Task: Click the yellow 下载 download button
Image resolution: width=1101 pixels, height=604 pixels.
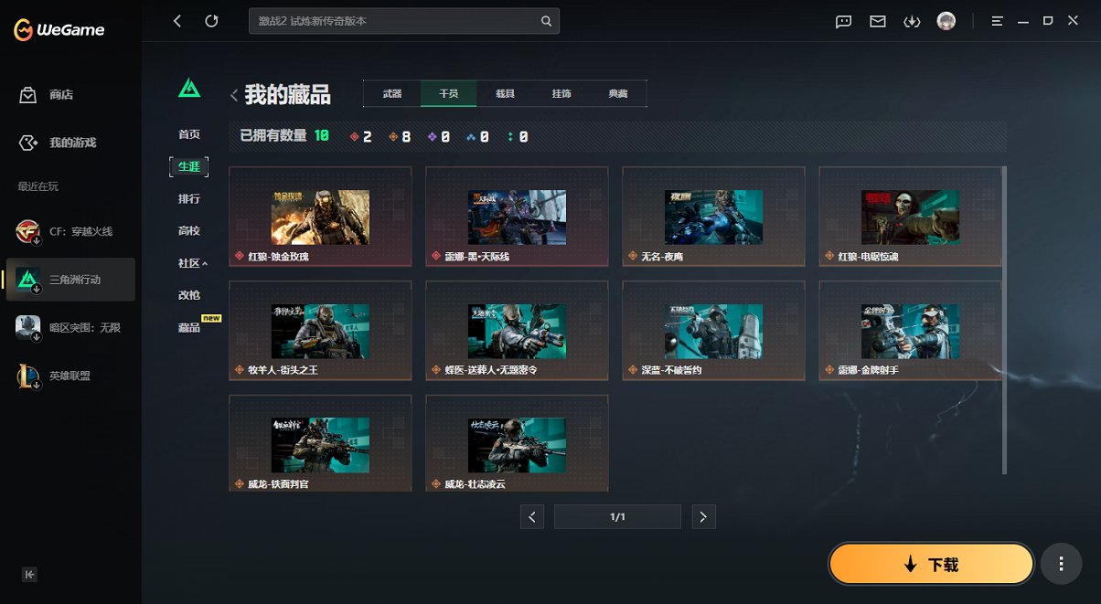Action: pyautogui.click(x=930, y=564)
